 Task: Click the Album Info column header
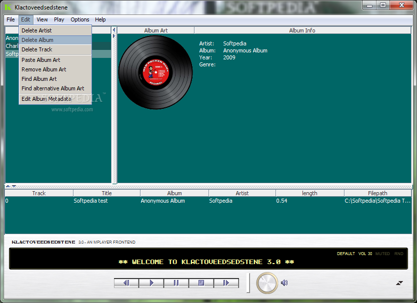[302, 30]
